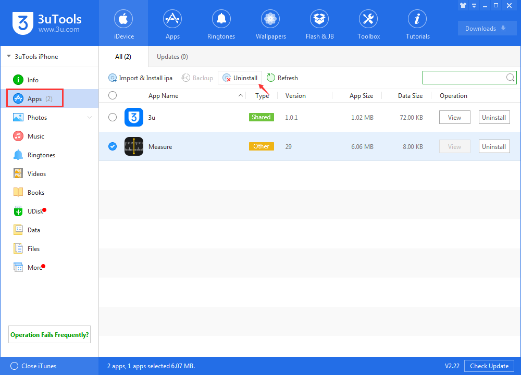Click the 1.0.1 version cell
Viewport: 521px width, 375px height.
[x=291, y=118]
